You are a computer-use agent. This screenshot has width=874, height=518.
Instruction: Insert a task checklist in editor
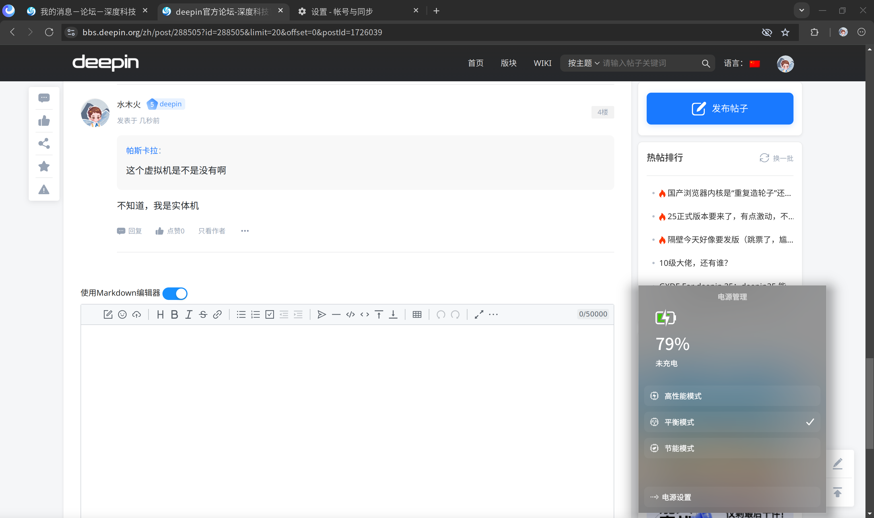click(x=270, y=314)
